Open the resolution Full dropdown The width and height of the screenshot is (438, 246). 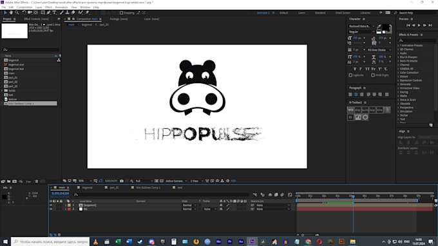point(144,181)
